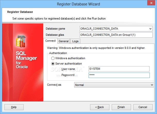Click the Authentication group label
This screenshot has width=157, height=114.
(x=58, y=53)
